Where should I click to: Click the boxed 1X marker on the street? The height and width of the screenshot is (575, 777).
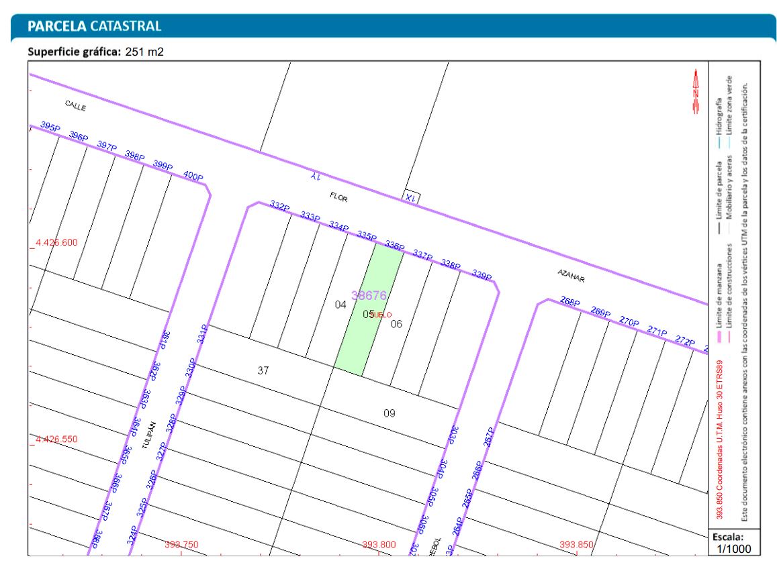(411, 197)
